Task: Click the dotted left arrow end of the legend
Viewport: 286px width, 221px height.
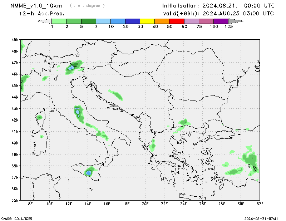Action: click(45, 21)
